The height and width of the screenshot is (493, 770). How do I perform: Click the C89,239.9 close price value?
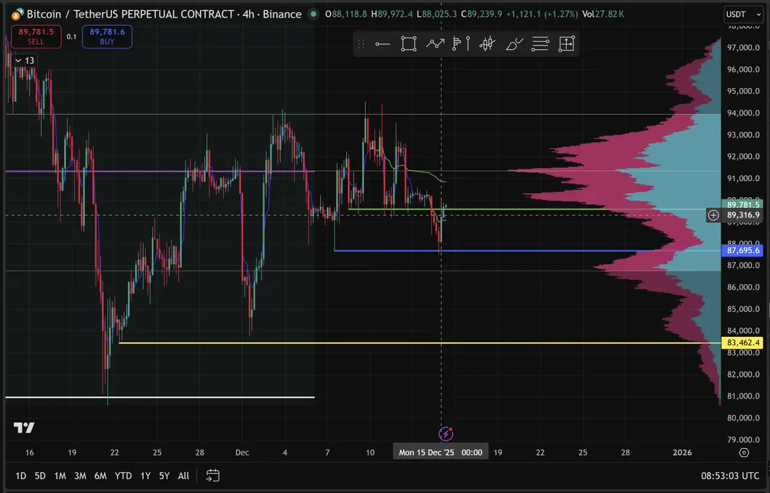[x=482, y=13]
